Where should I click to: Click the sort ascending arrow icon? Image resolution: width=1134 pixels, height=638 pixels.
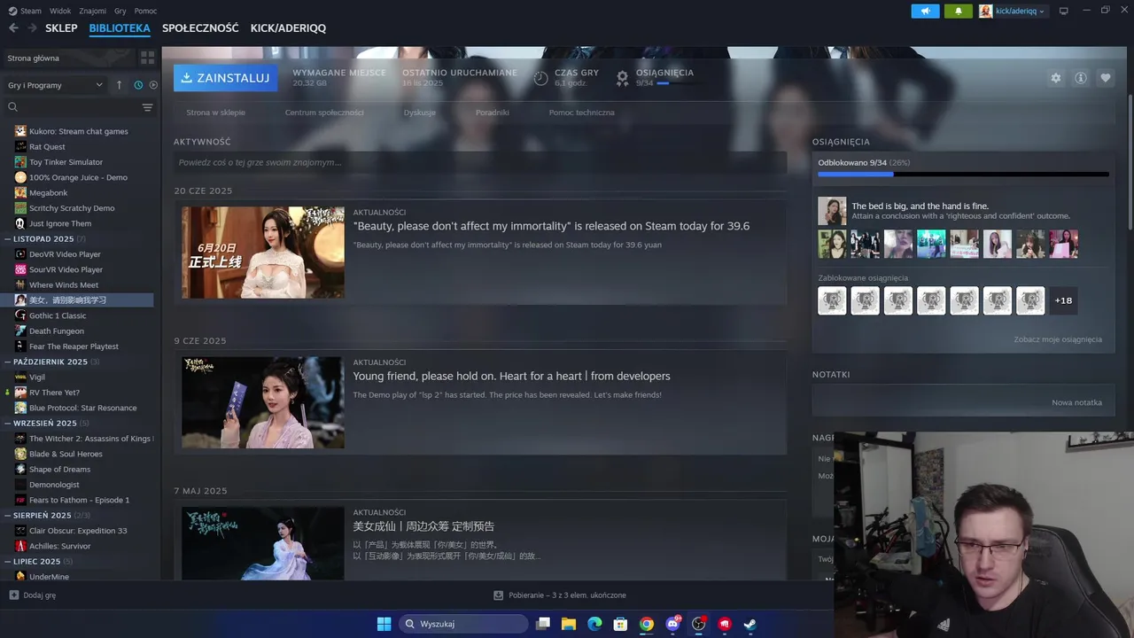(120, 85)
